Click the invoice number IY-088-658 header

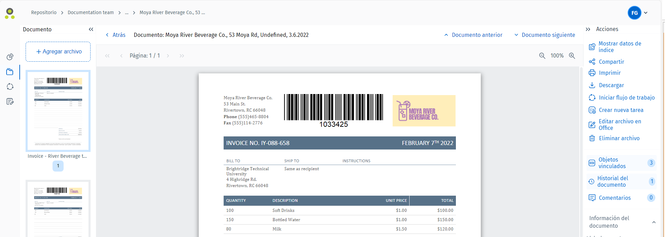click(258, 143)
